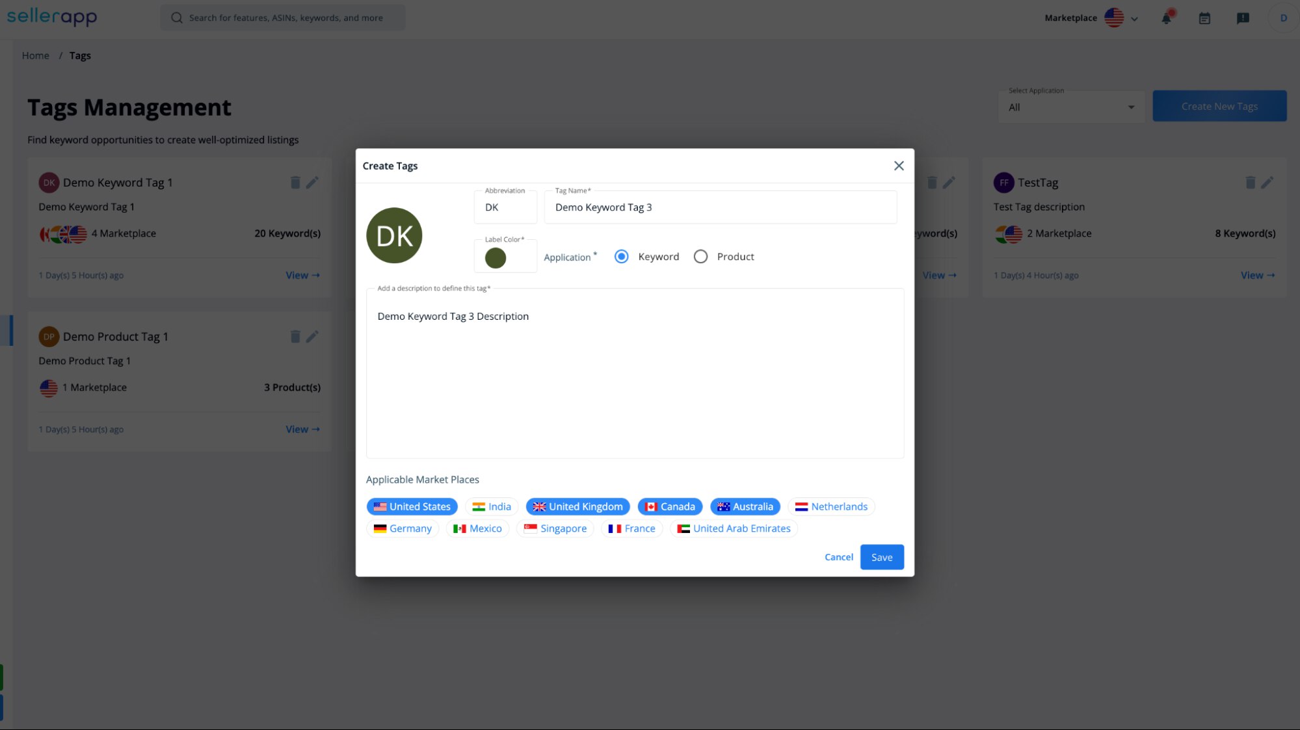Delete Demo Keyword Tag 1

295,183
